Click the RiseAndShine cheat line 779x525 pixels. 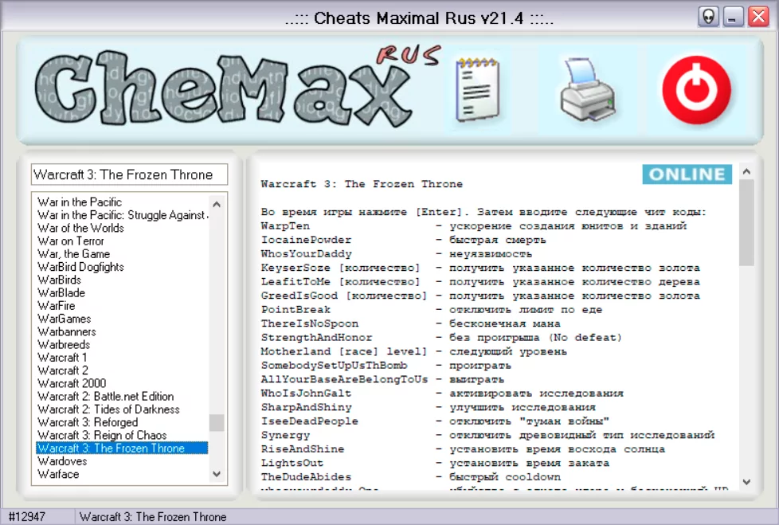463,449
